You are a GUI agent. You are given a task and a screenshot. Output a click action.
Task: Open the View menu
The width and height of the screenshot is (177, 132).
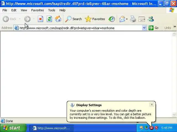[x=24, y=10]
